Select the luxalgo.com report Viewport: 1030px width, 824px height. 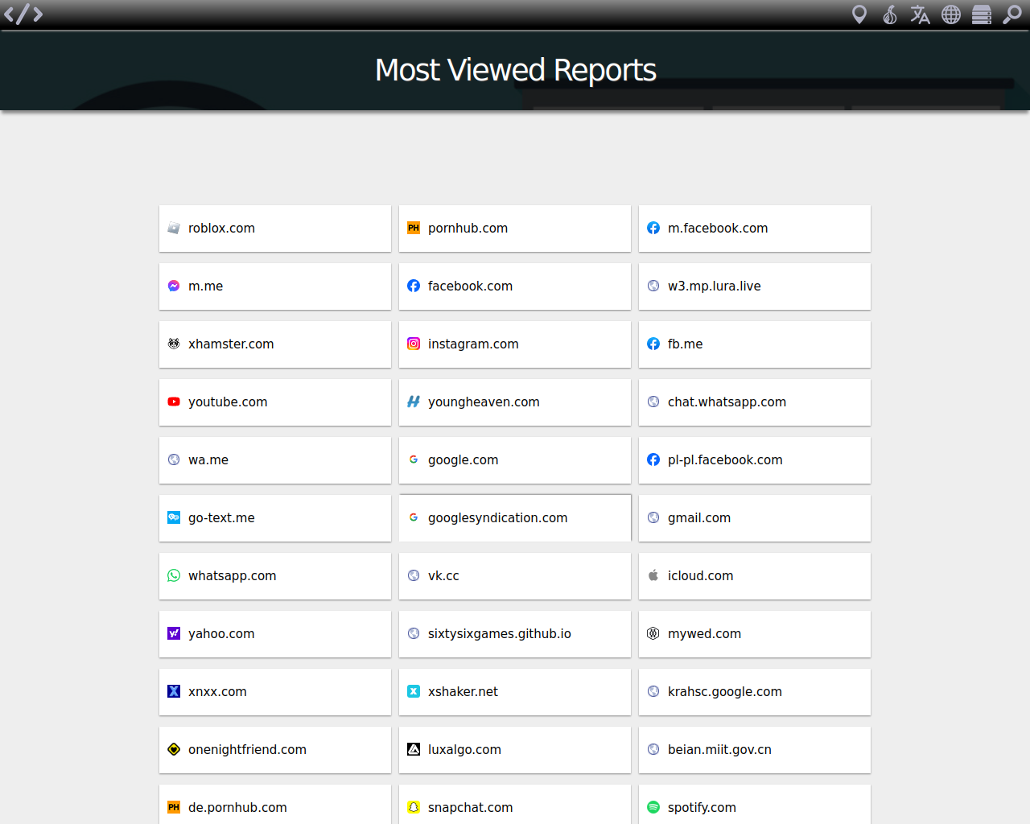tap(514, 750)
